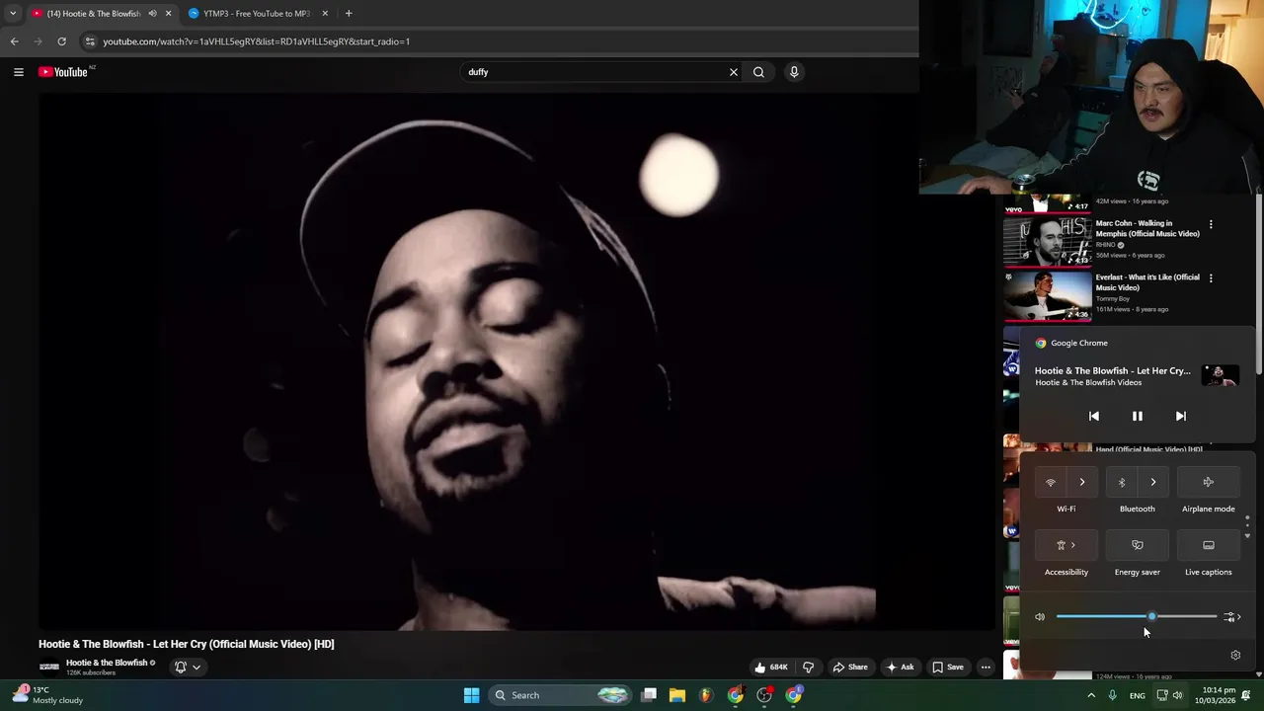Go back with the browser back arrow
1264x711 pixels.
click(14, 41)
